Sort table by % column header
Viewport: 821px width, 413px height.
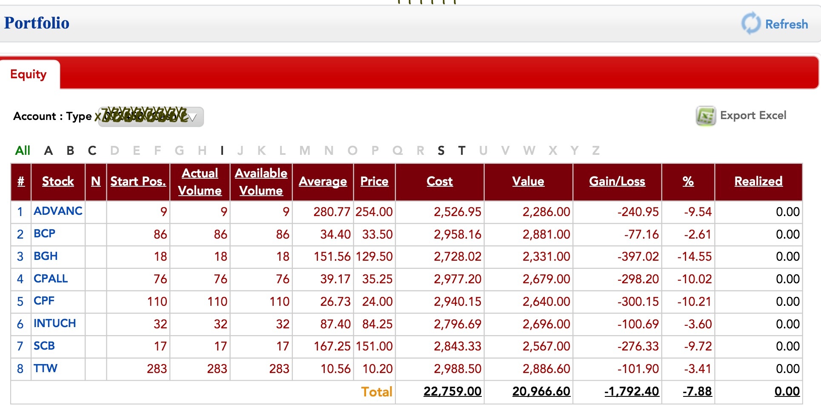tap(688, 182)
